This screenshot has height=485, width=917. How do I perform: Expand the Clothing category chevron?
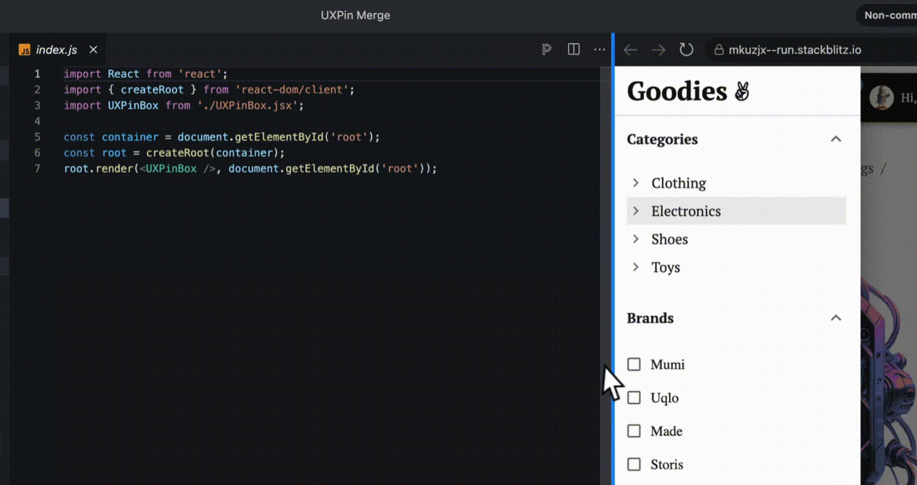[x=636, y=183]
